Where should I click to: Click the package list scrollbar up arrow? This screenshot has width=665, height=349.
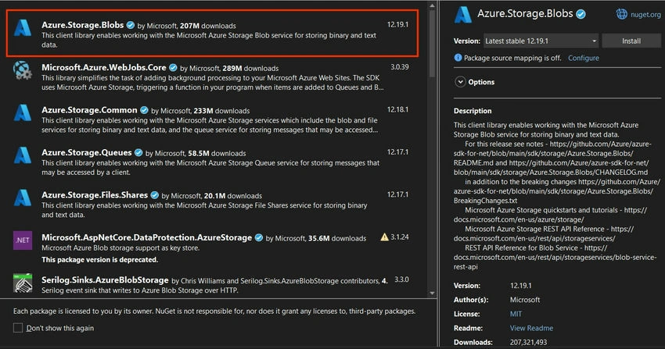432,6
